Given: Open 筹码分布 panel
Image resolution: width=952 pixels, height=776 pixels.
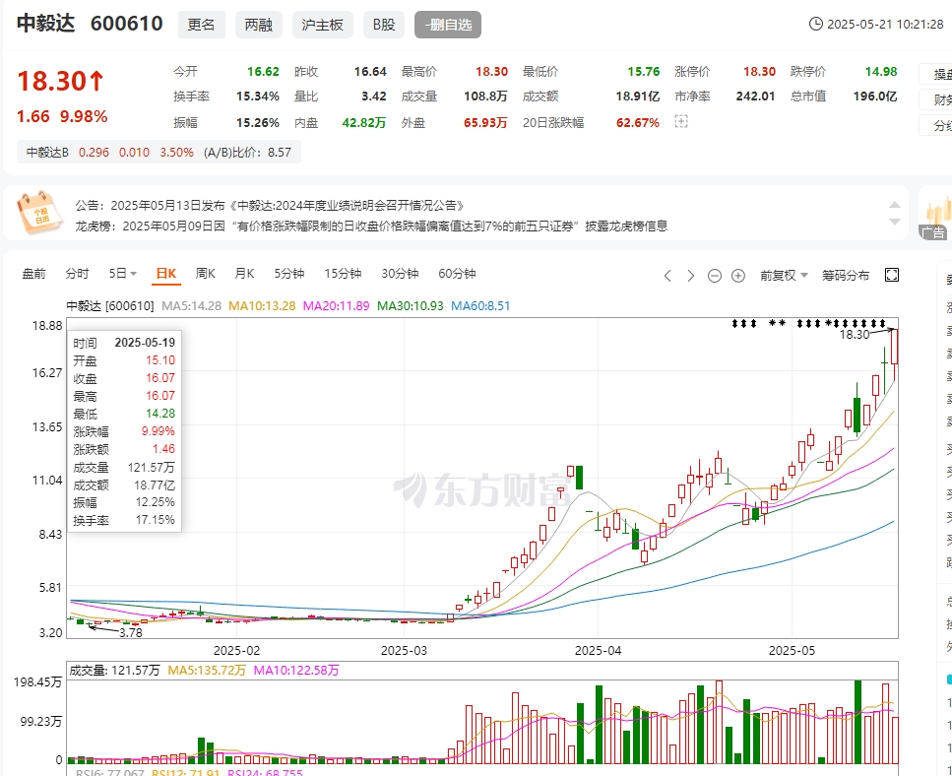Looking at the screenshot, I should [846, 276].
